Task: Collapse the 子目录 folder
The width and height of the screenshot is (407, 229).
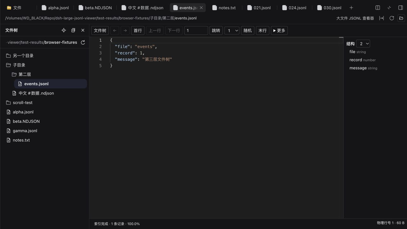Action: click(x=45, y=65)
